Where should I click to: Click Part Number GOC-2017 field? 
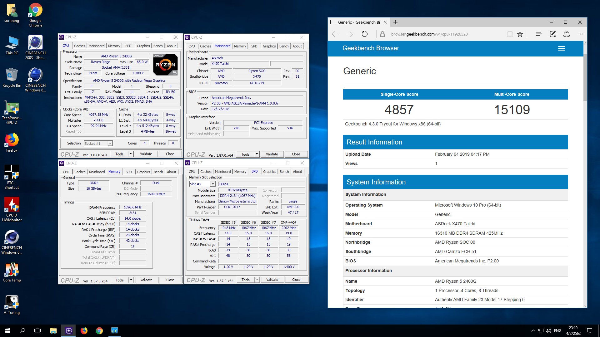(x=237, y=207)
